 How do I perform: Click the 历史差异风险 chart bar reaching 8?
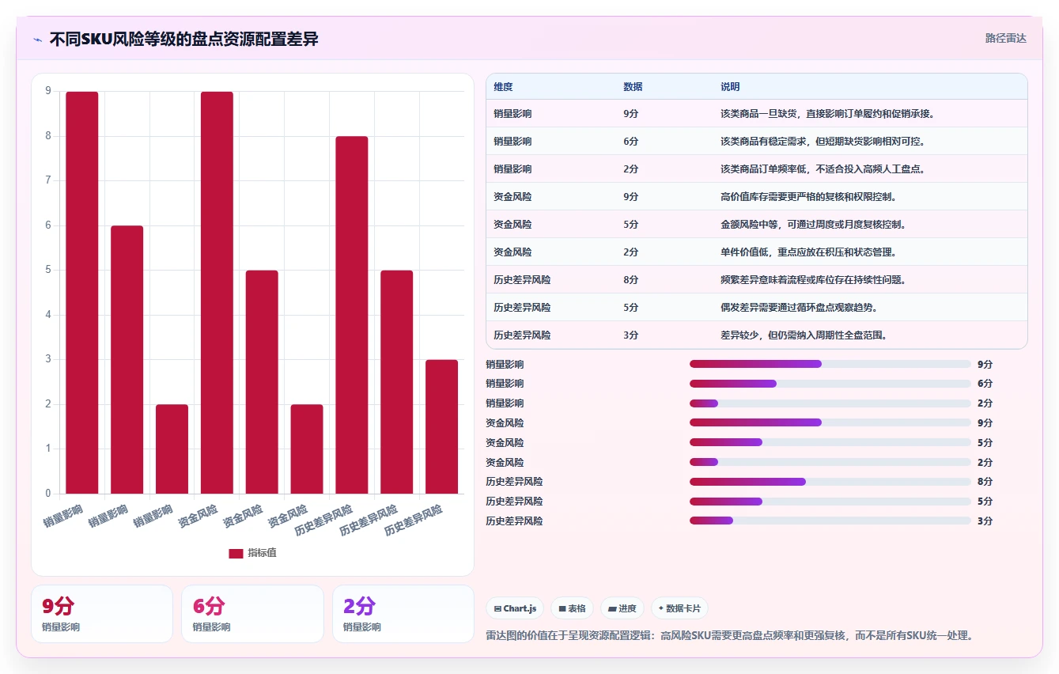pyautogui.click(x=352, y=315)
